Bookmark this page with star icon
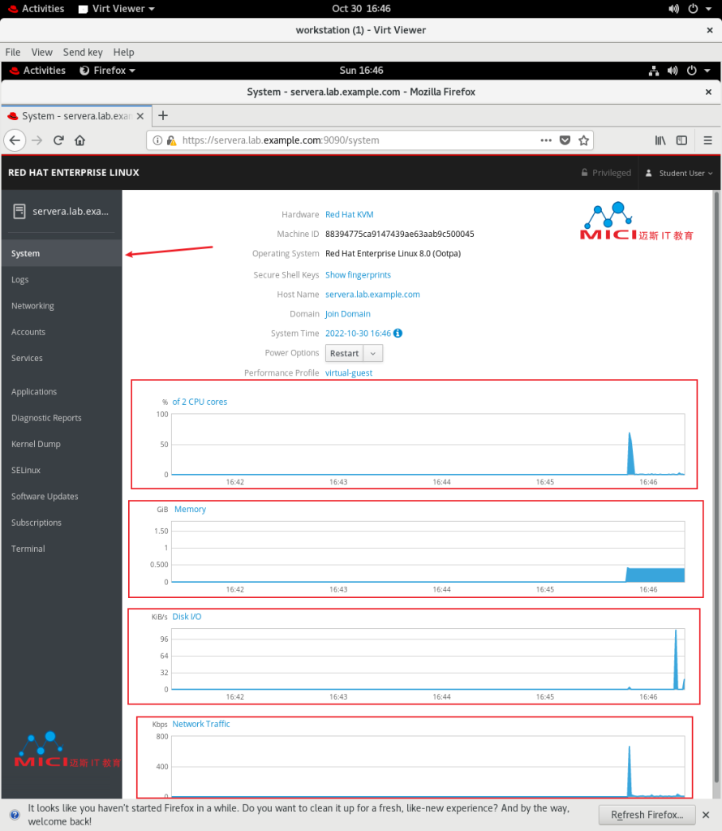 pyautogui.click(x=584, y=140)
